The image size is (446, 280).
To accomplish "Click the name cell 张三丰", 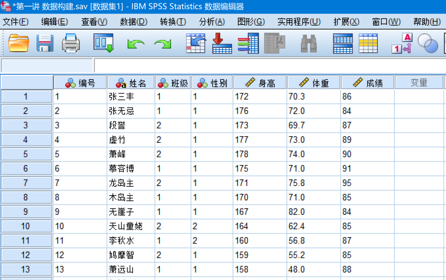I will [x=131, y=96].
